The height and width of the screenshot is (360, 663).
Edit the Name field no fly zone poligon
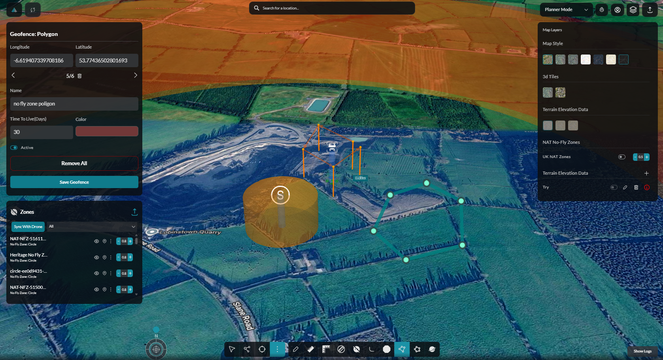74,104
